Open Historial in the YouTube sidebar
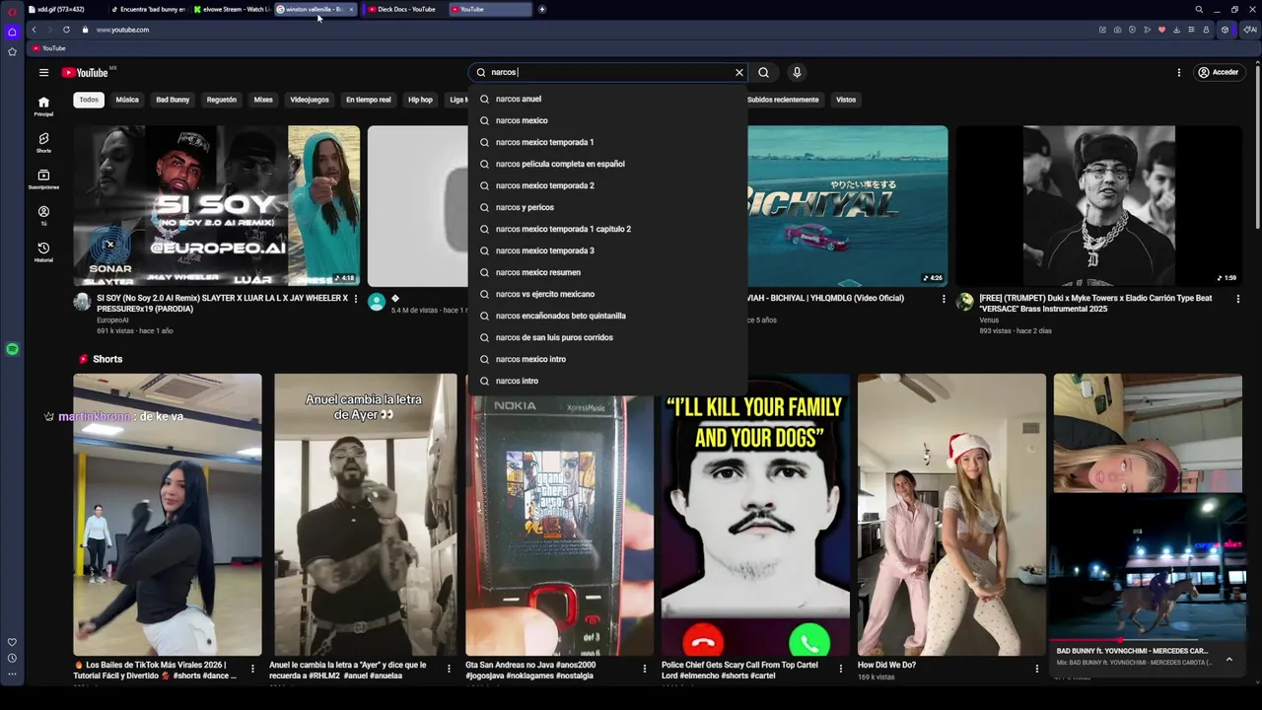The width and height of the screenshot is (1262, 710). [x=43, y=252]
